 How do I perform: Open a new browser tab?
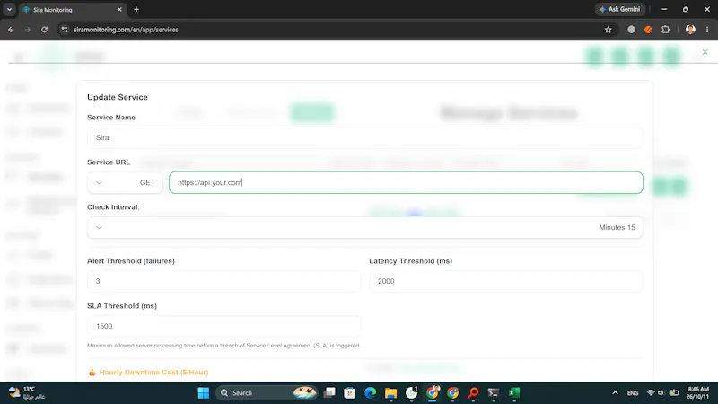coord(136,9)
